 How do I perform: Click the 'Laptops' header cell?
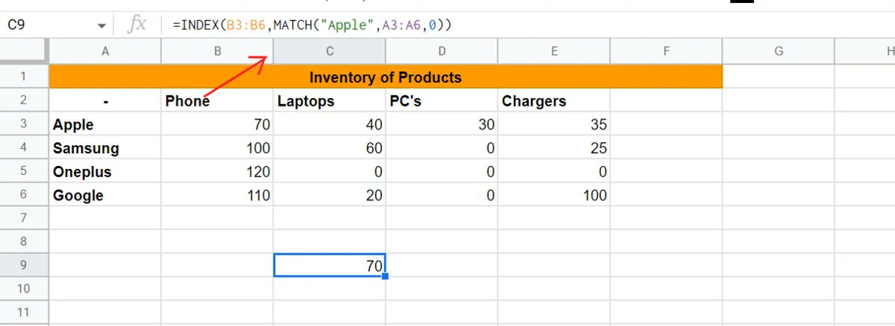tap(330, 101)
